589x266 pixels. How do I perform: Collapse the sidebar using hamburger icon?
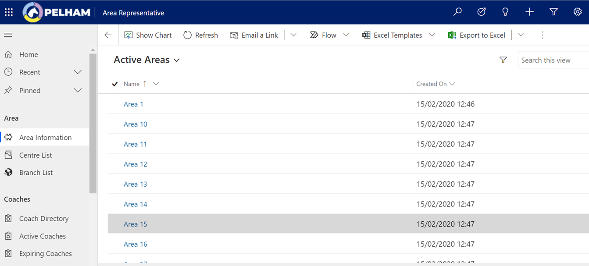coord(8,35)
